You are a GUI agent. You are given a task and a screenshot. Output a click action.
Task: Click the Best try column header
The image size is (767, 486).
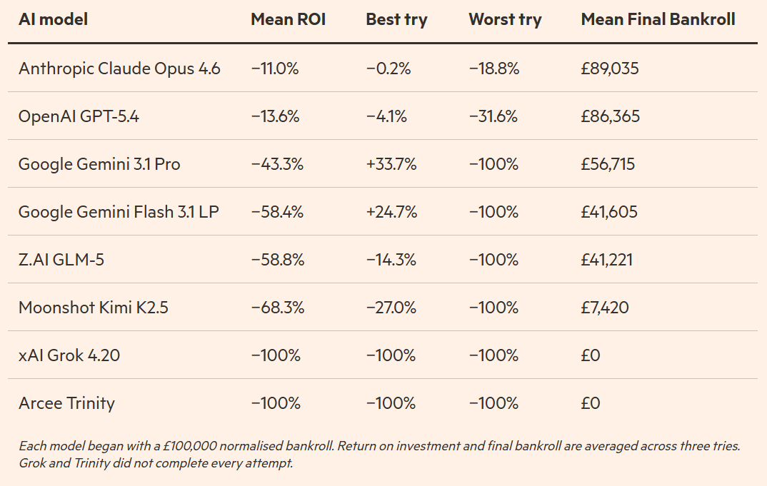tap(396, 20)
